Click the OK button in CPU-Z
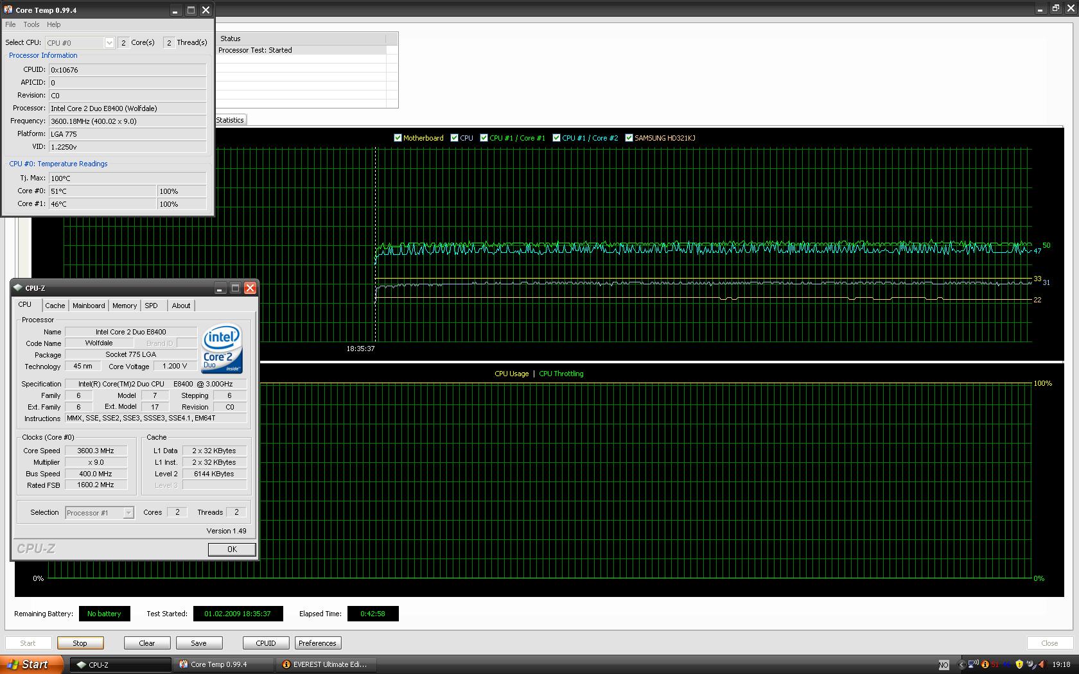The width and height of the screenshot is (1079, 674). coord(232,549)
